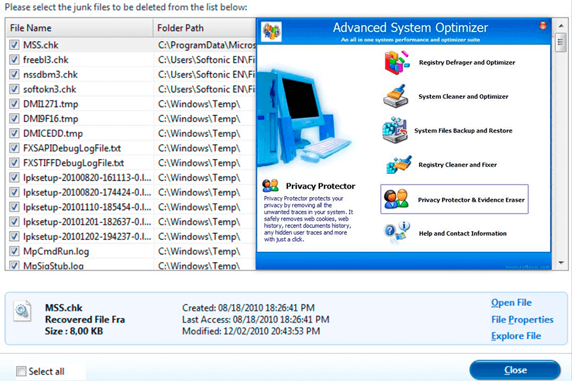Uncheck the FXSAPIDebugLogFile.txt checkbox
Image resolution: width=572 pixels, height=381 pixels.
[x=14, y=148]
